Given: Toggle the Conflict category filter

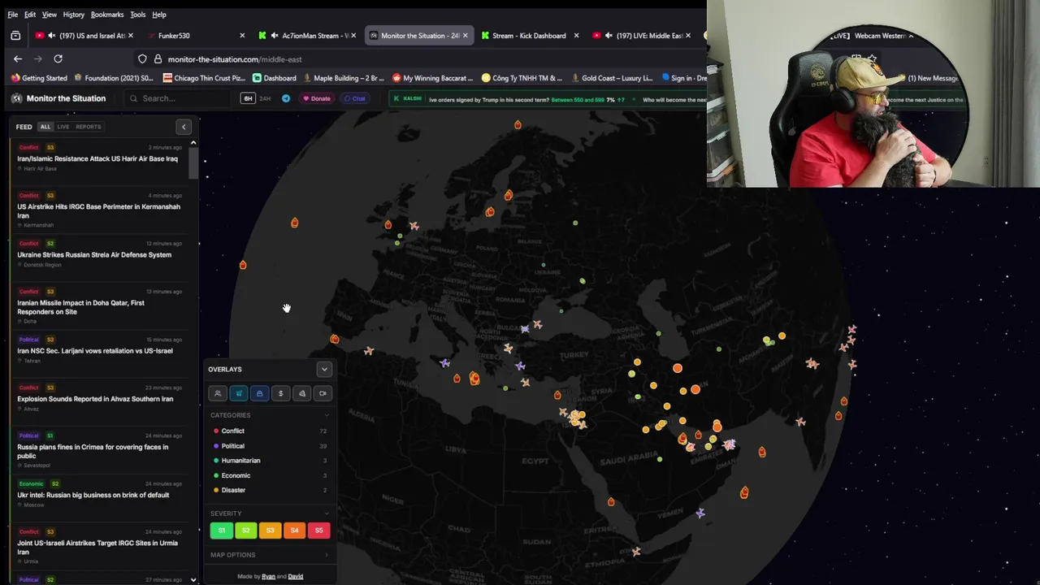Looking at the screenshot, I should (x=270, y=431).
